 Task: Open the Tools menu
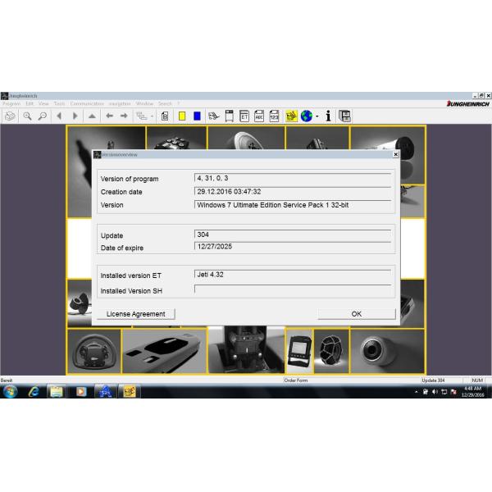tap(59, 104)
